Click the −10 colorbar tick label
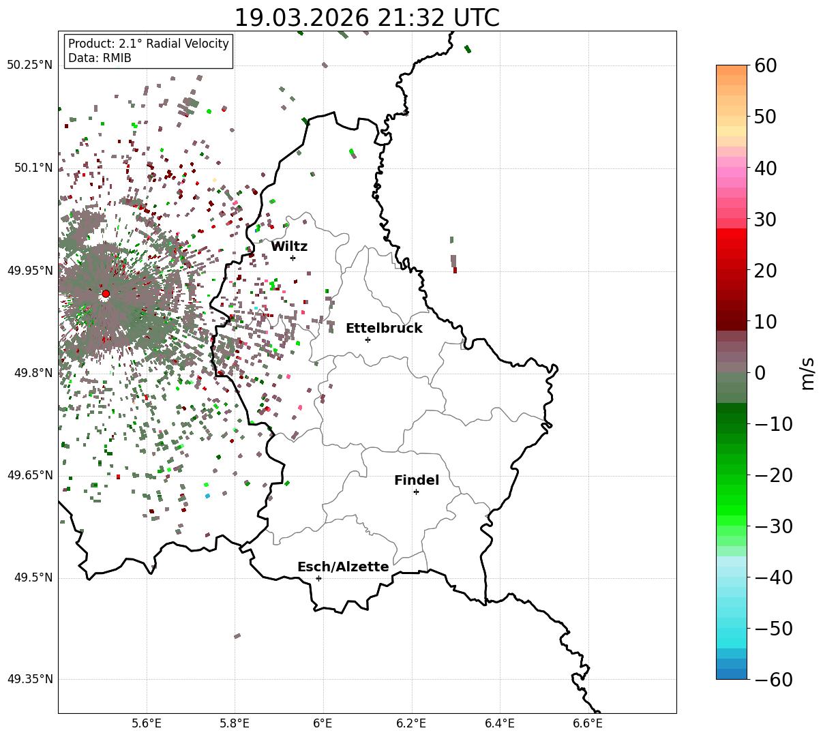The image size is (823, 737). click(773, 424)
